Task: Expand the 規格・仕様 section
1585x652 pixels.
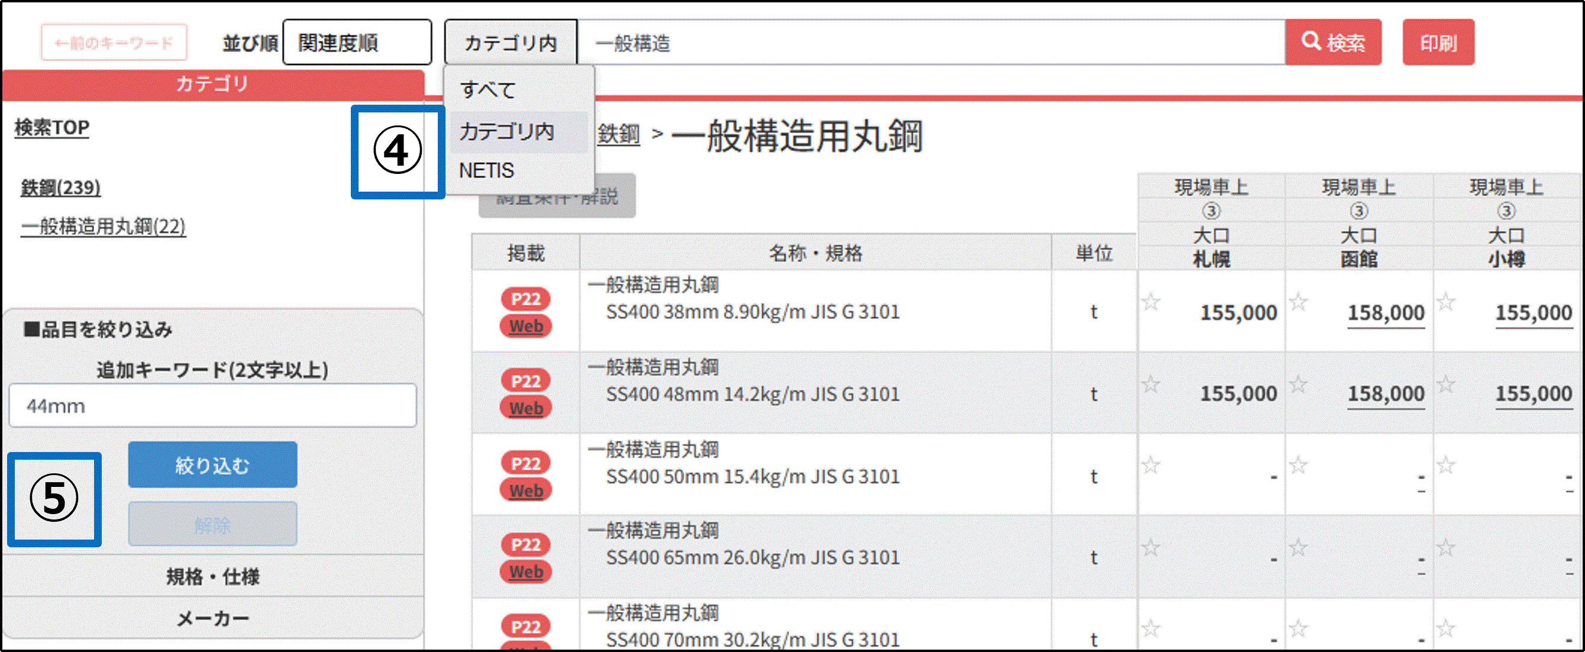Action: [212, 577]
